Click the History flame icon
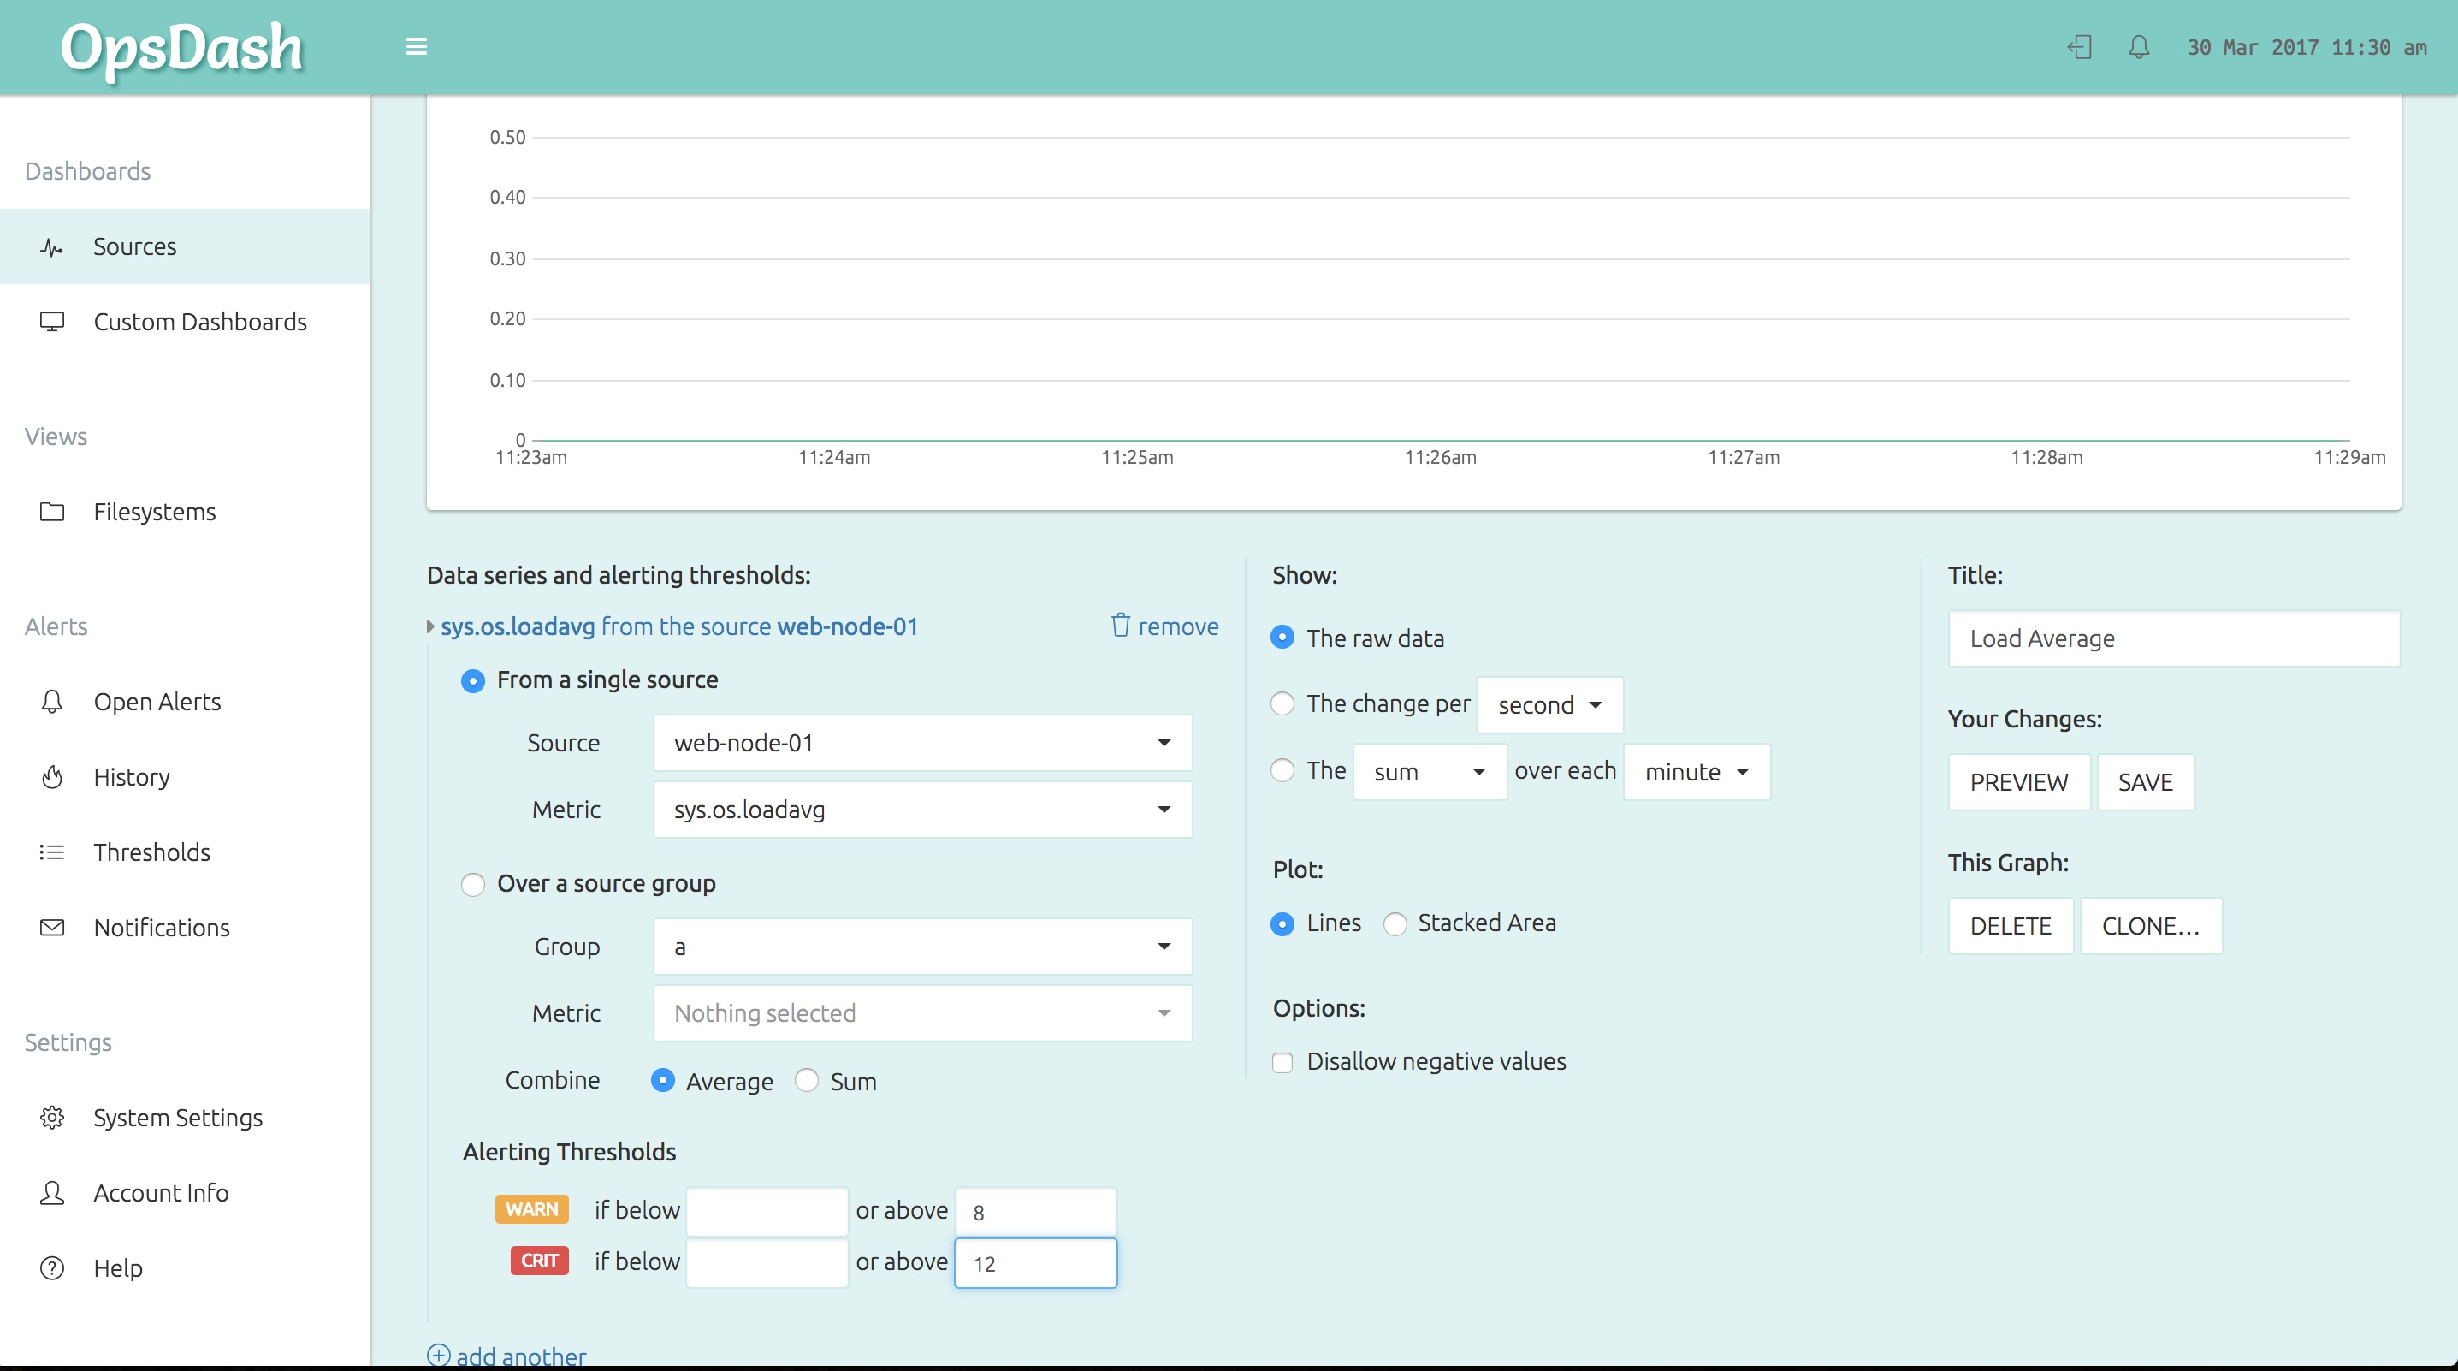Image resolution: width=2458 pixels, height=1371 pixels. pos(51,777)
